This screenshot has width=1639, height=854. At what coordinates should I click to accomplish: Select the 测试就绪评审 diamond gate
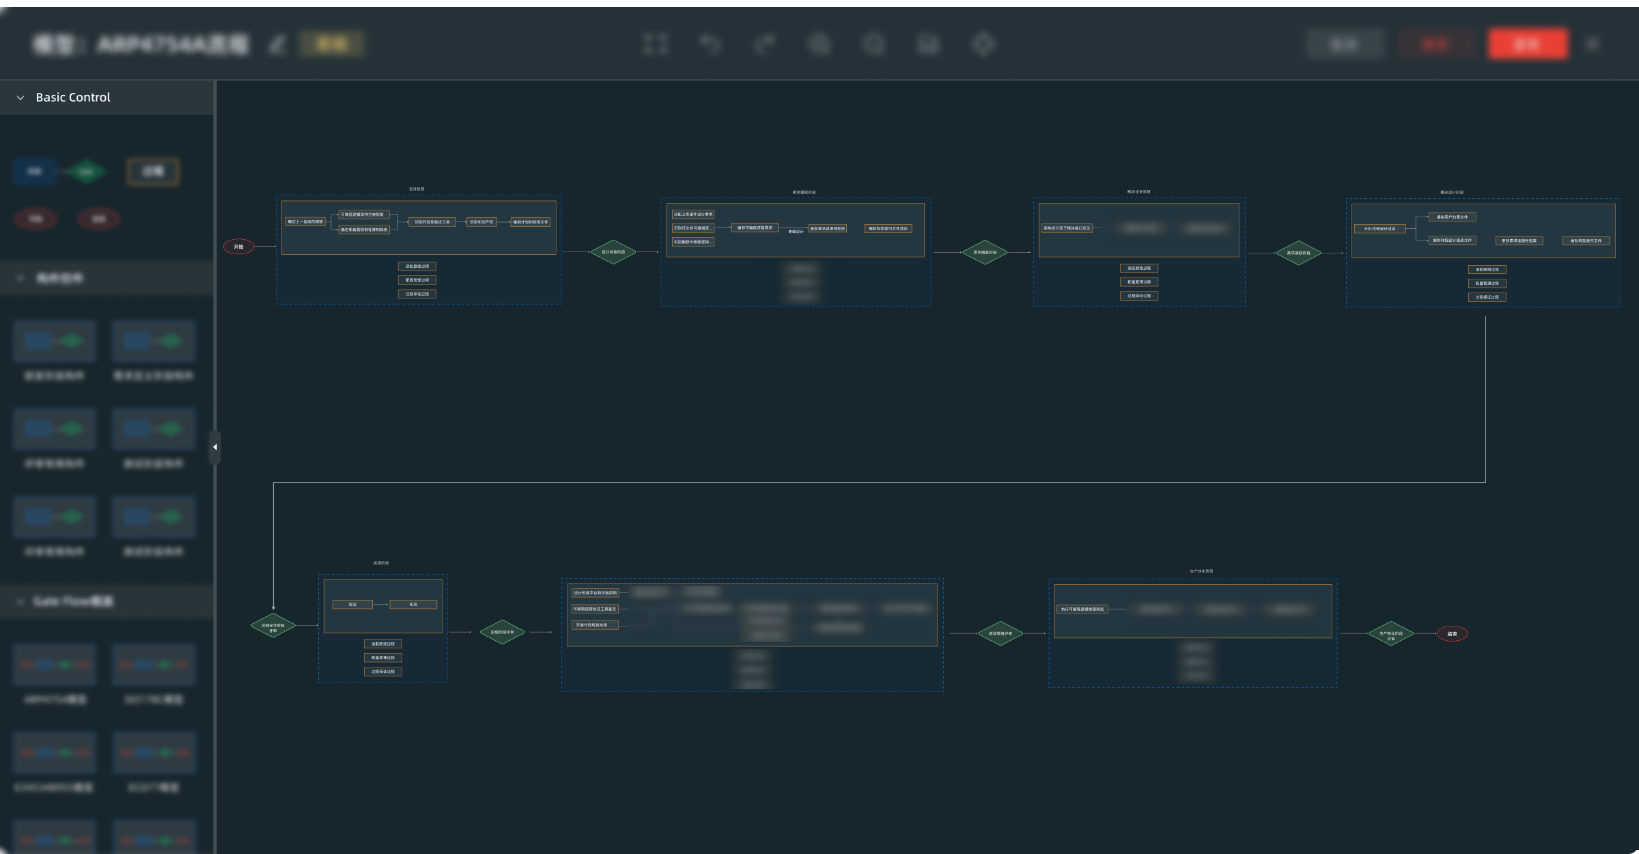click(x=1000, y=633)
